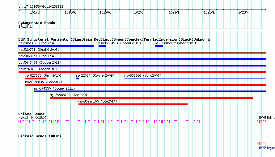Open the nsv520771 (Shaikh2009) label
Screen dimensions: 275x157
click(x=39, y=50)
